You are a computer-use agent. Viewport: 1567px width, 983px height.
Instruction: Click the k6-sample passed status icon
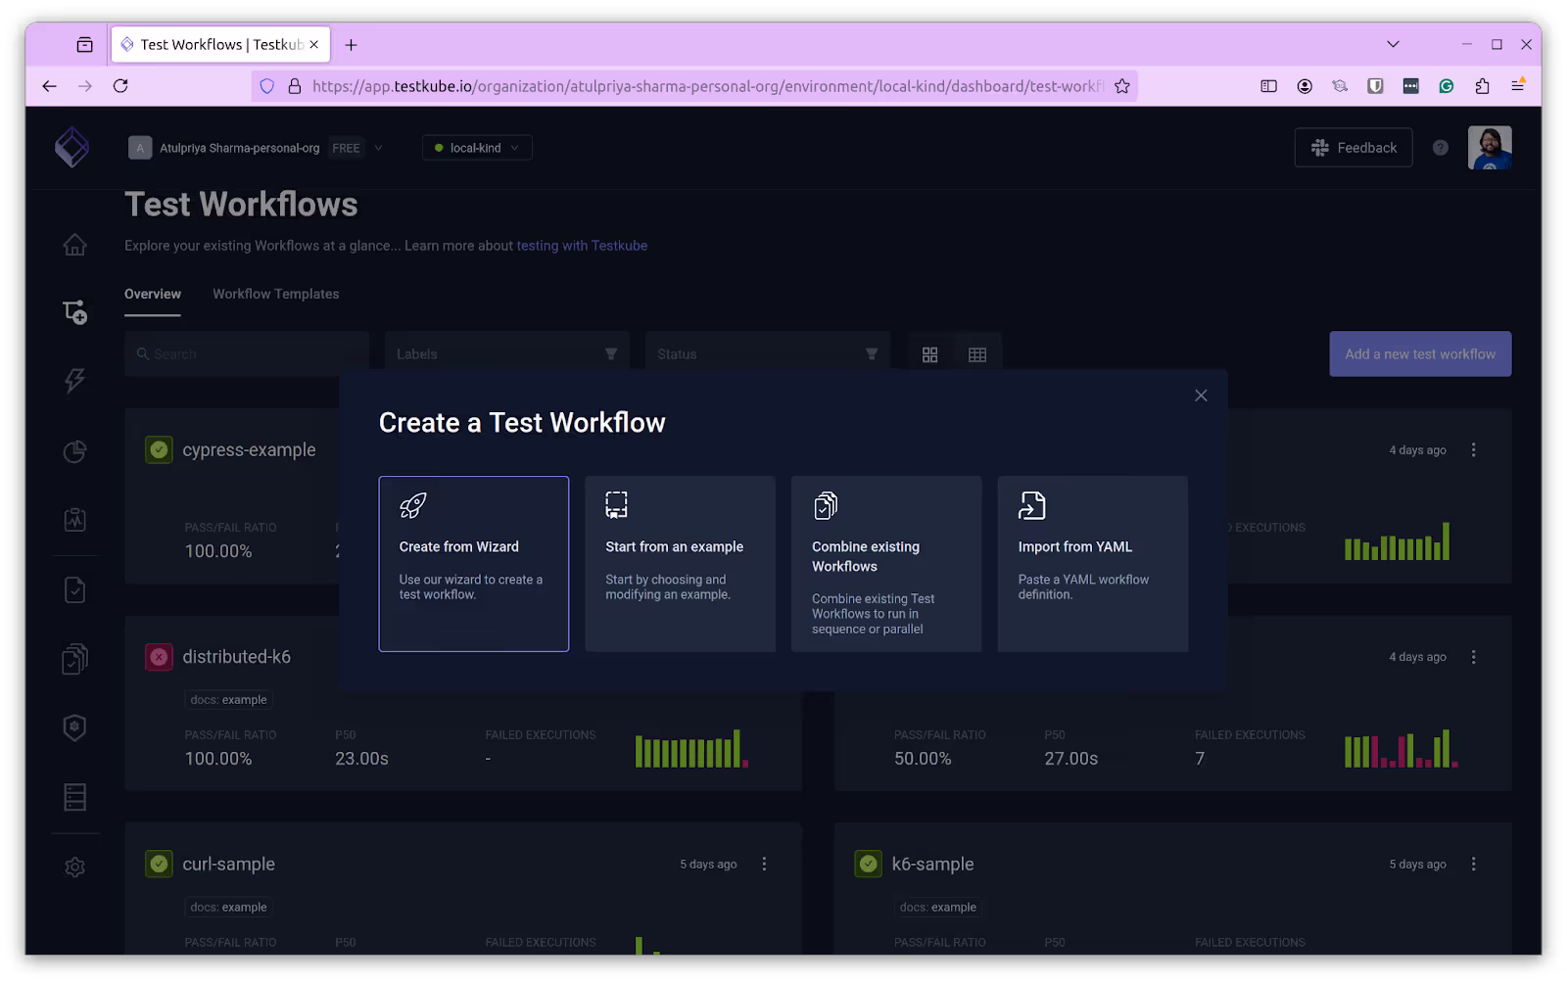(869, 865)
